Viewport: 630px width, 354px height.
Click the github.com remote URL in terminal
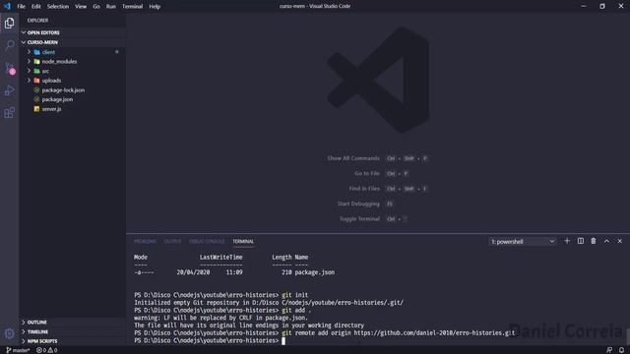(x=434, y=333)
